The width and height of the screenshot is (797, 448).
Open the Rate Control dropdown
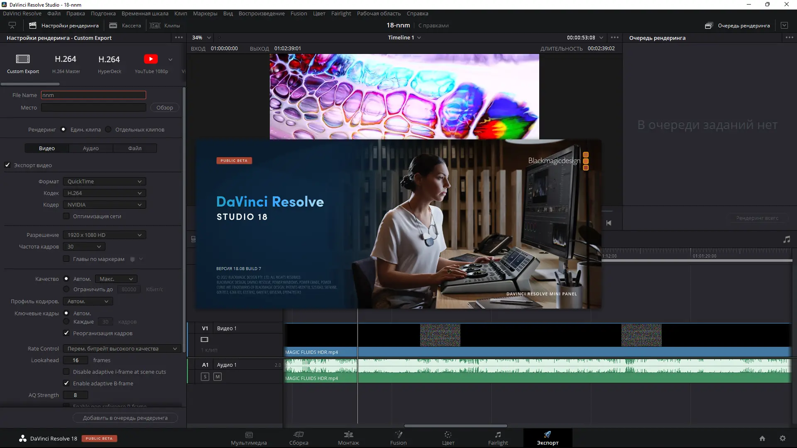pos(121,348)
